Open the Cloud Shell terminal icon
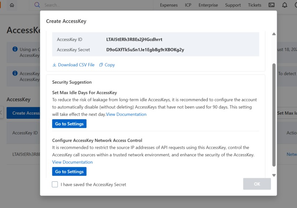297x208 pixels. pyautogui.click(x=272, y=5)
